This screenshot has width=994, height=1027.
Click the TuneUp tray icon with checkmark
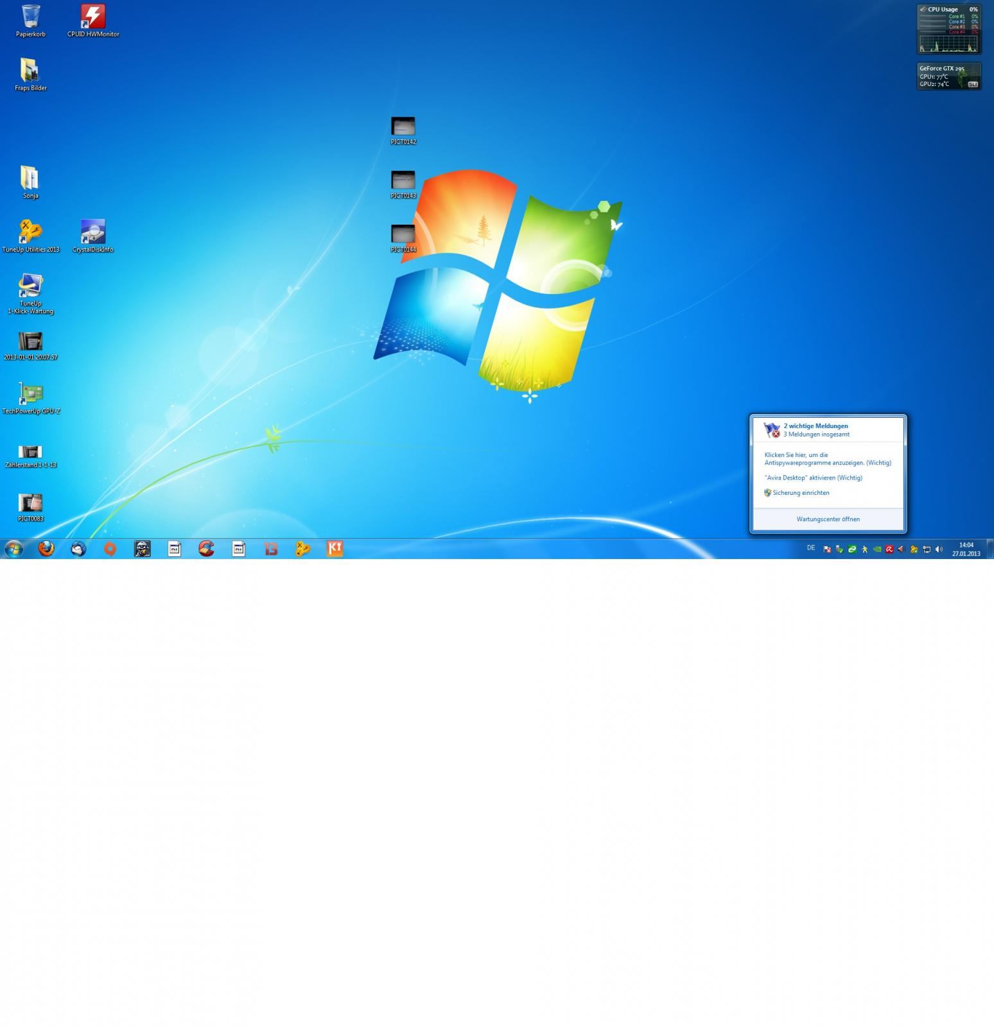pos(914,549)
